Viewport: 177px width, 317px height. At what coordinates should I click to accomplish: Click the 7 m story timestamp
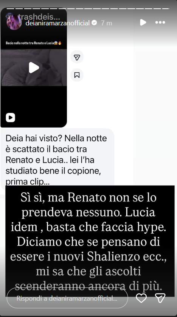point(106,23)
